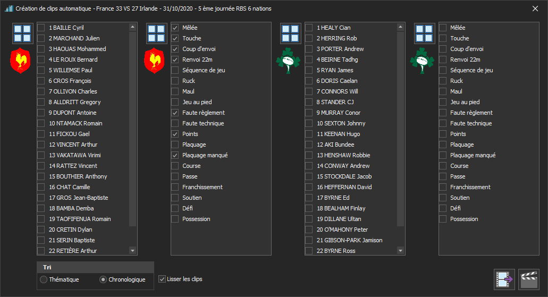Select 13 HENSHAW Robbie in Ireland's list
Image resolution: width=548 pixels, height=297 pixels.
(309, 155)
